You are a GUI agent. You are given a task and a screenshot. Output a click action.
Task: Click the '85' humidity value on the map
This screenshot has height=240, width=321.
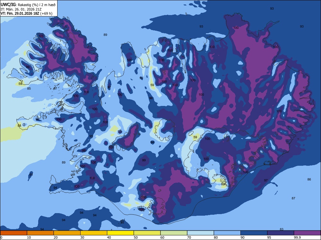click(29, 88)
